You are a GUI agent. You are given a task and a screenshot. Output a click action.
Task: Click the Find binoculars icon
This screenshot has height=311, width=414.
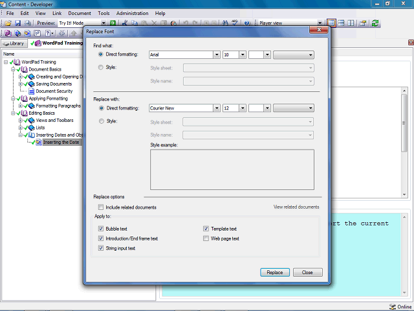pos(225,23)
